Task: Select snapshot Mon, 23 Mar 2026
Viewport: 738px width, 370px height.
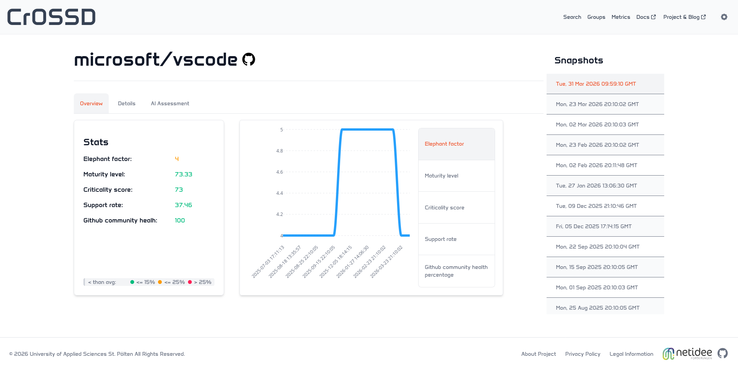Action: (x=605, y=104)
